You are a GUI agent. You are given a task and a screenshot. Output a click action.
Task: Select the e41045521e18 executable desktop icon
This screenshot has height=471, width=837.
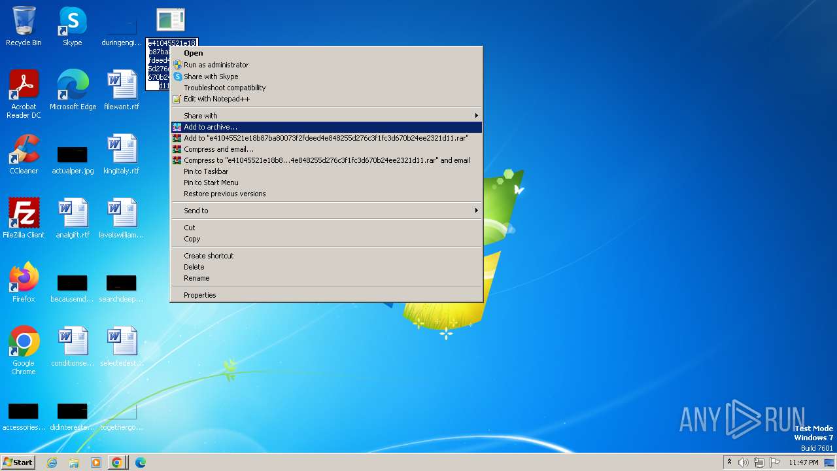171,21
